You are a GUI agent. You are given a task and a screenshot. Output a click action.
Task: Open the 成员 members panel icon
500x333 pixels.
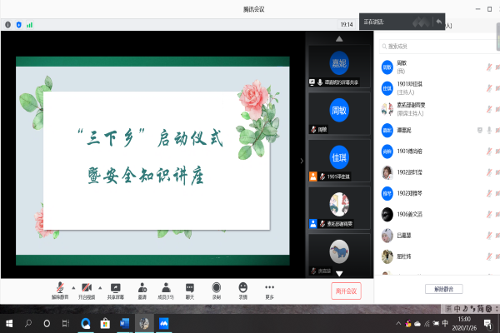(x=166, y=288)
